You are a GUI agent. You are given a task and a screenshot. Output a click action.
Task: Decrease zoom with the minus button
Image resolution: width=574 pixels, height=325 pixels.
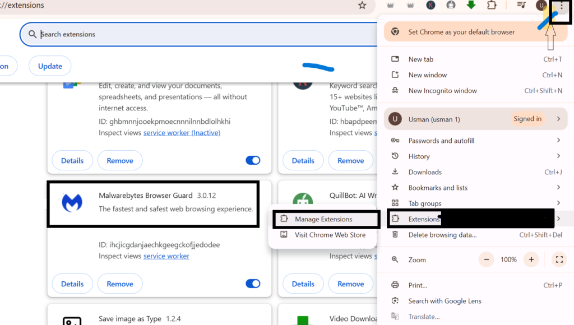(x=486, y=259)
